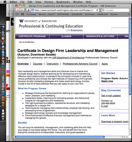
Task: Click the Overview section link
Action: click(x=23, y=64)
